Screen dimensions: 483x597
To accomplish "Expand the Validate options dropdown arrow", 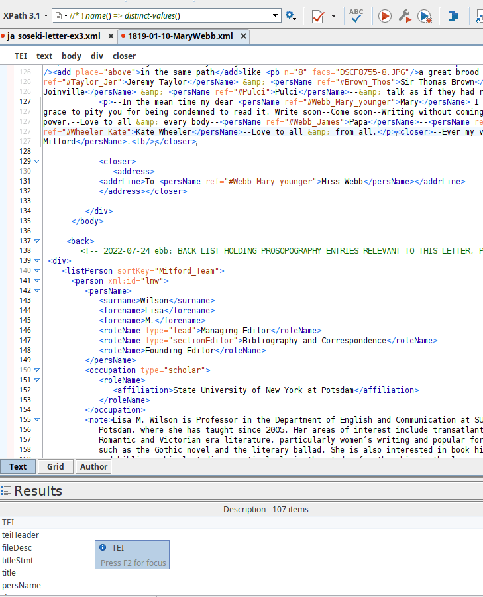I will point(333,16).
